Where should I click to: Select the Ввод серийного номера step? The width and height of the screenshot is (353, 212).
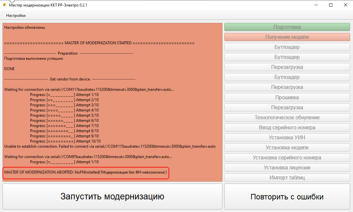coord(287,127)
